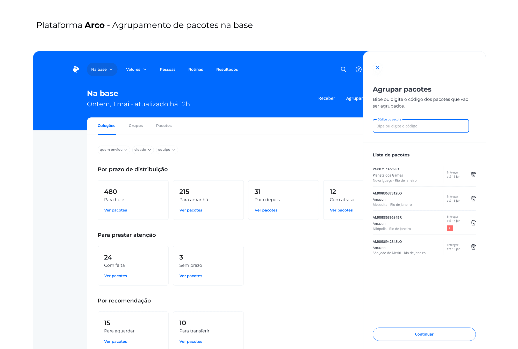This screenshot has height=349, width=518.
Task: Click Mesquita - Rio de Janeiro location
Action: point(392,204)
